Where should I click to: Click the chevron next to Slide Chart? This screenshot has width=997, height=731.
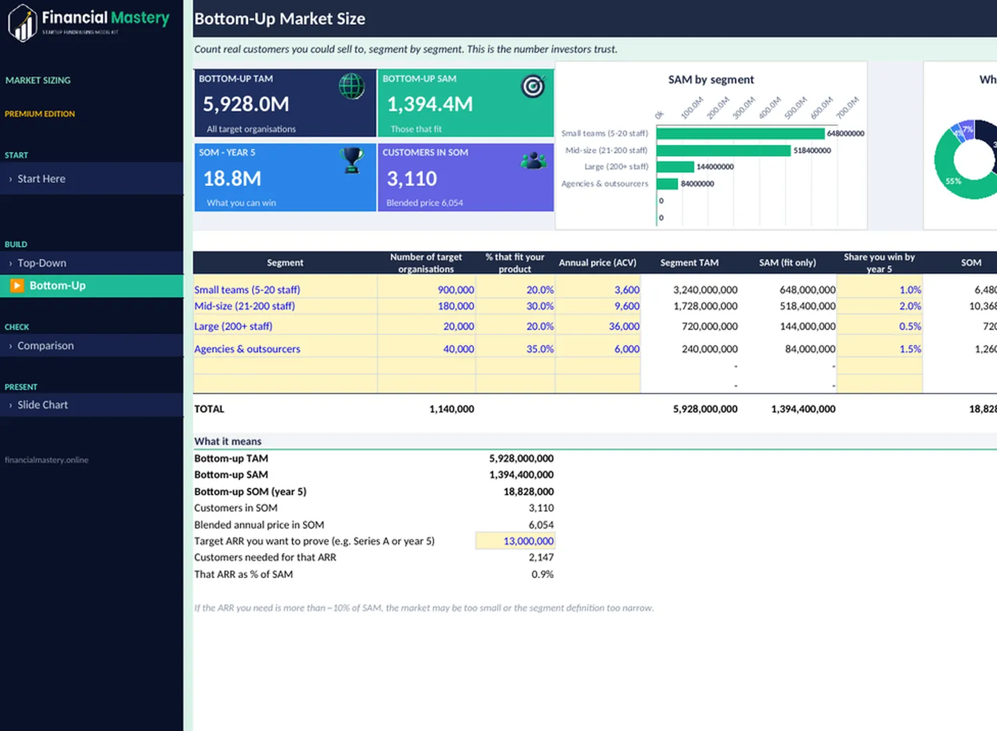click(x=11, y=405)
